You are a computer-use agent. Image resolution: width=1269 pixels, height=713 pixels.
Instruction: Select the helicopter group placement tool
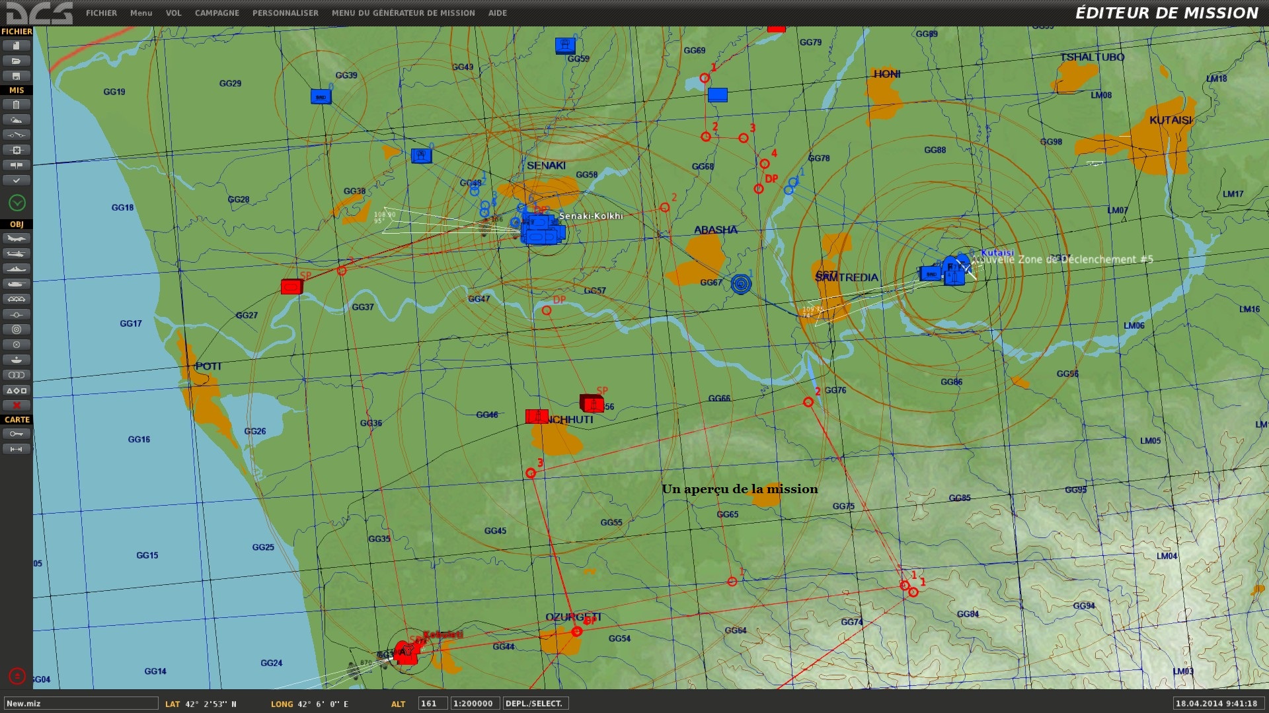[x=17, y=254]
